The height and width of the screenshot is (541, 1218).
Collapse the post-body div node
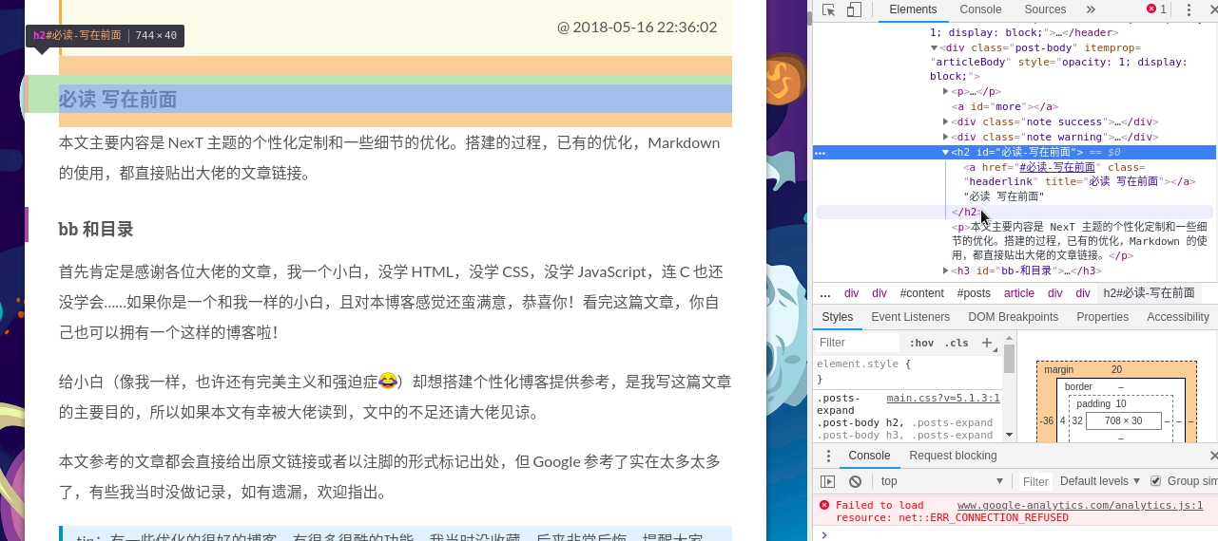935,47
